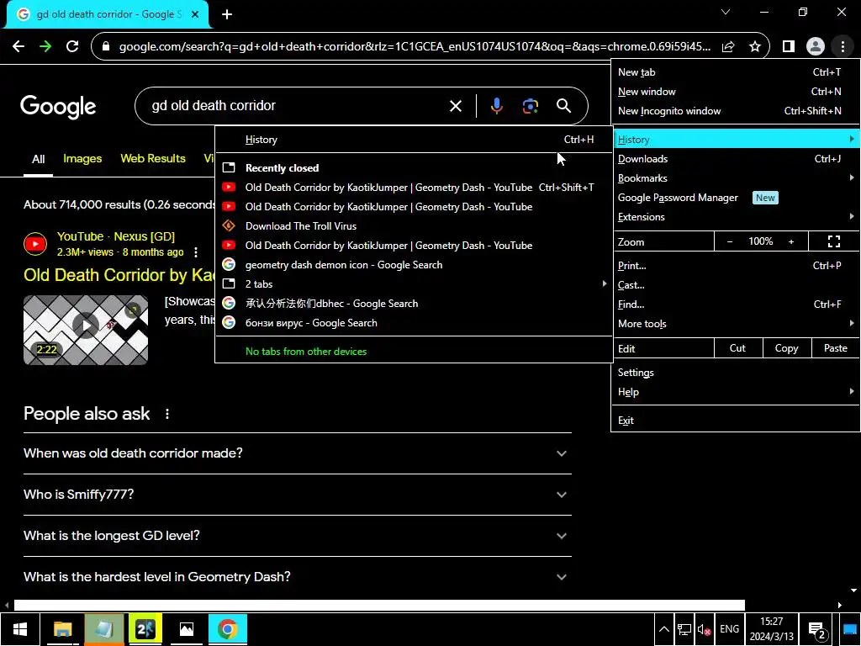This screenshot has width=861, height=646.
Task: Switch to the Images search tab
Action: tap(82, 159)
